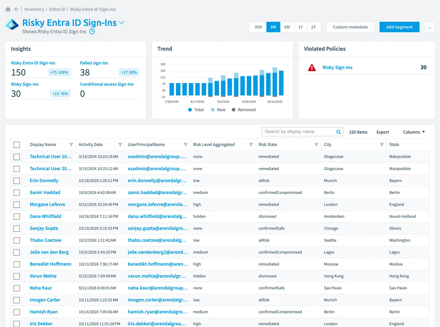
Task: Select the Morgane Lefevre row checkbox
Action: [17, 205]
